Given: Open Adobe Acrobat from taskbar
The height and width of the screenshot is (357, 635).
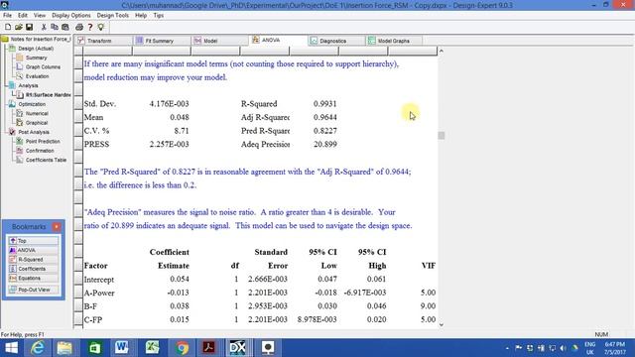Looking at the screenshot, I should click(x=209, y=348).
